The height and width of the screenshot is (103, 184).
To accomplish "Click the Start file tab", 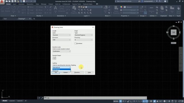I will click(5, 19).
